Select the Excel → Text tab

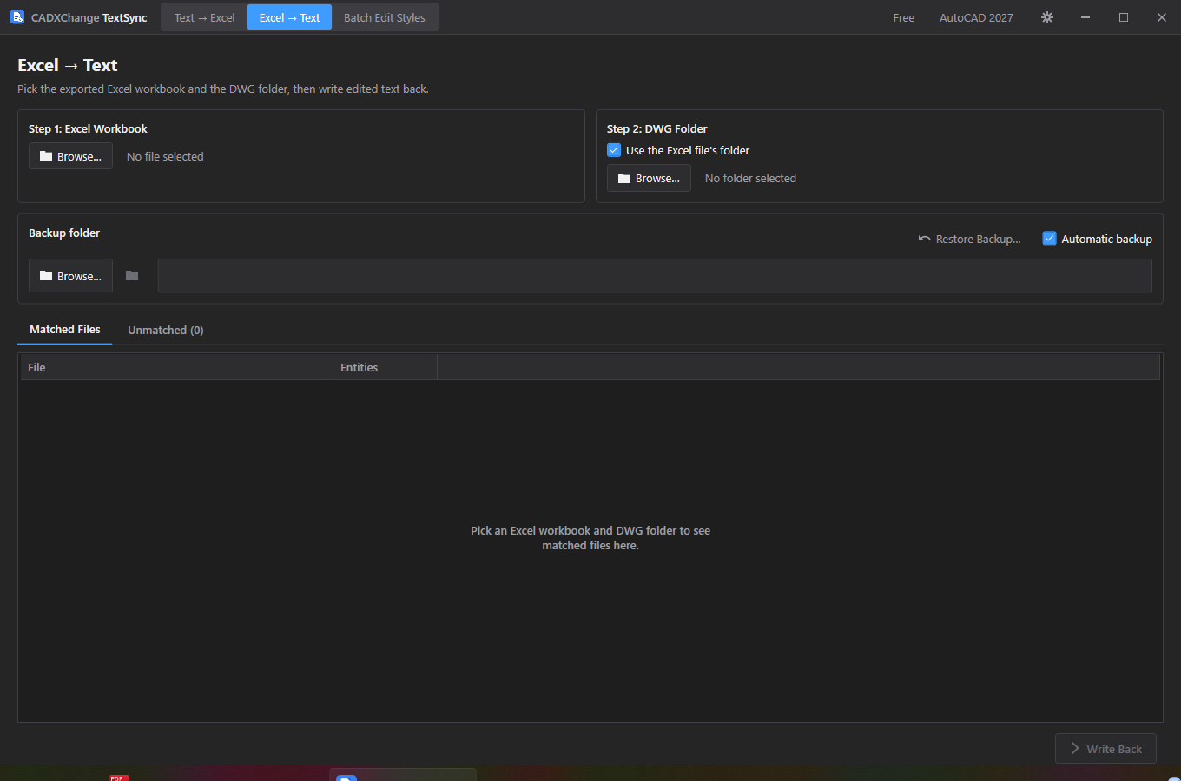click(289, 17)
